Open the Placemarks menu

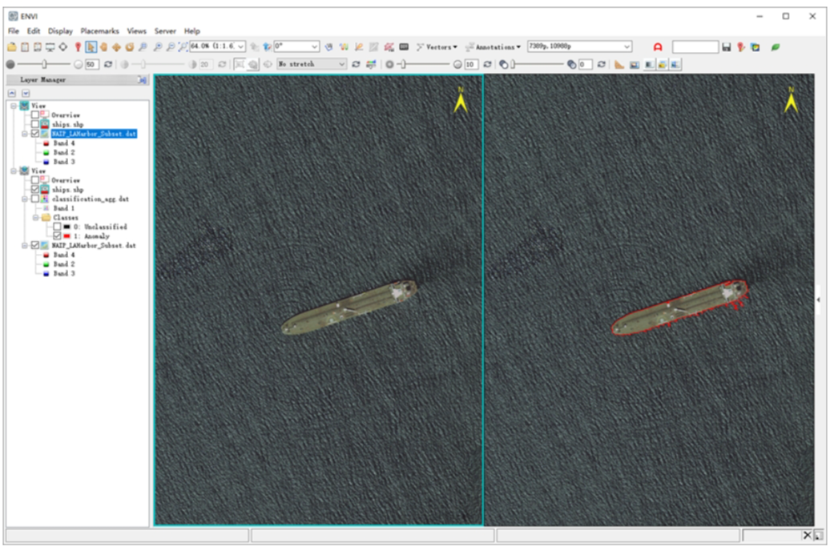99,31
